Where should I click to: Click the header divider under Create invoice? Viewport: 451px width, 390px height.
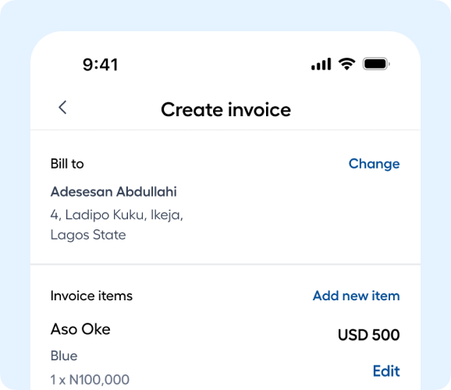pos(225,129)
